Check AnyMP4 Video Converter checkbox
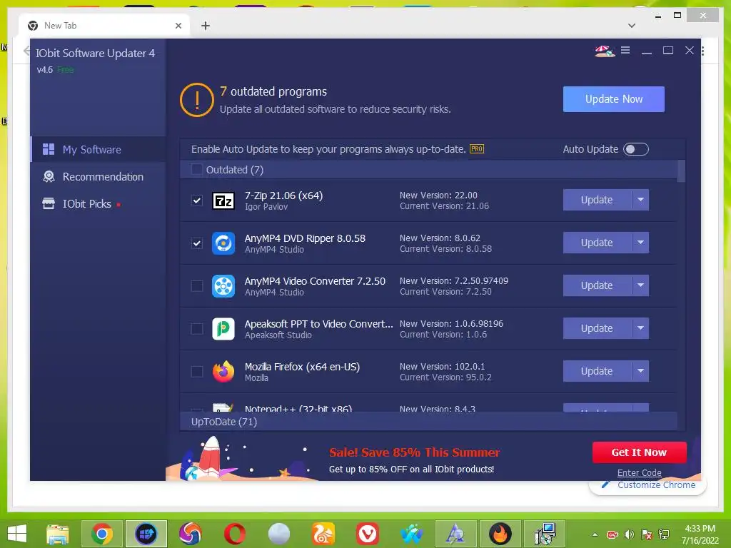This screenshot has height=548, width=731. pyautogui.click(x=197, y=286)
